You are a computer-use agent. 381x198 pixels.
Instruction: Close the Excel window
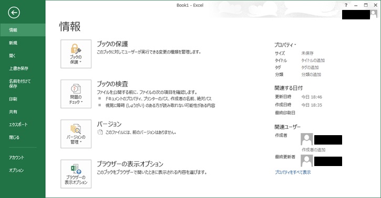click(x=375, y=5)
